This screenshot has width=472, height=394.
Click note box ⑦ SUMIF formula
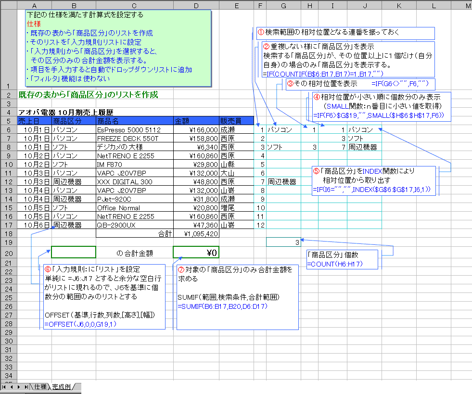tap(238, 297)
